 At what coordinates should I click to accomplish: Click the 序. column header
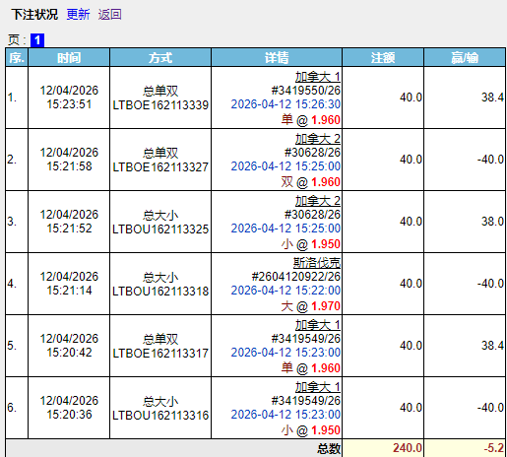tap(17, 58)
